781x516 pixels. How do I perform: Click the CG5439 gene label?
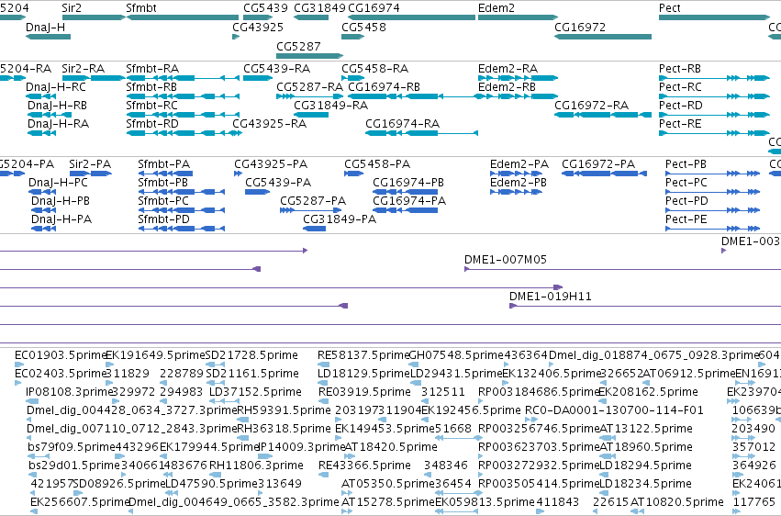point(265,8)
